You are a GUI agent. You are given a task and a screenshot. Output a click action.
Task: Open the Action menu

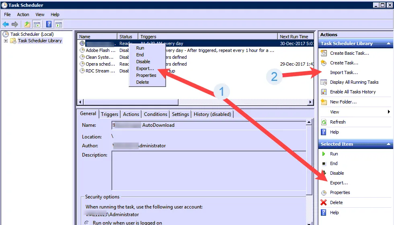[23, 14]
